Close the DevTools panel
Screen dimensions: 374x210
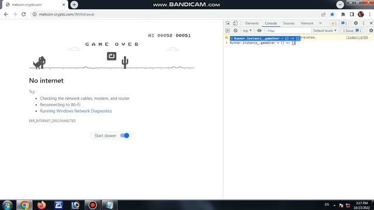click(371, 23)
